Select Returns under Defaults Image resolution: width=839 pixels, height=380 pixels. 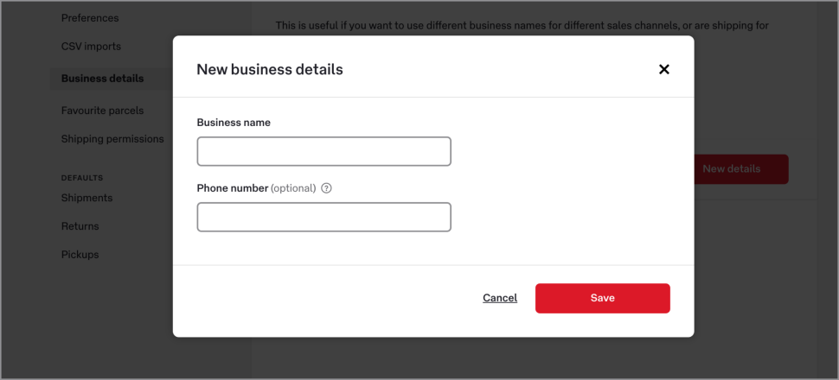[80, 226]
